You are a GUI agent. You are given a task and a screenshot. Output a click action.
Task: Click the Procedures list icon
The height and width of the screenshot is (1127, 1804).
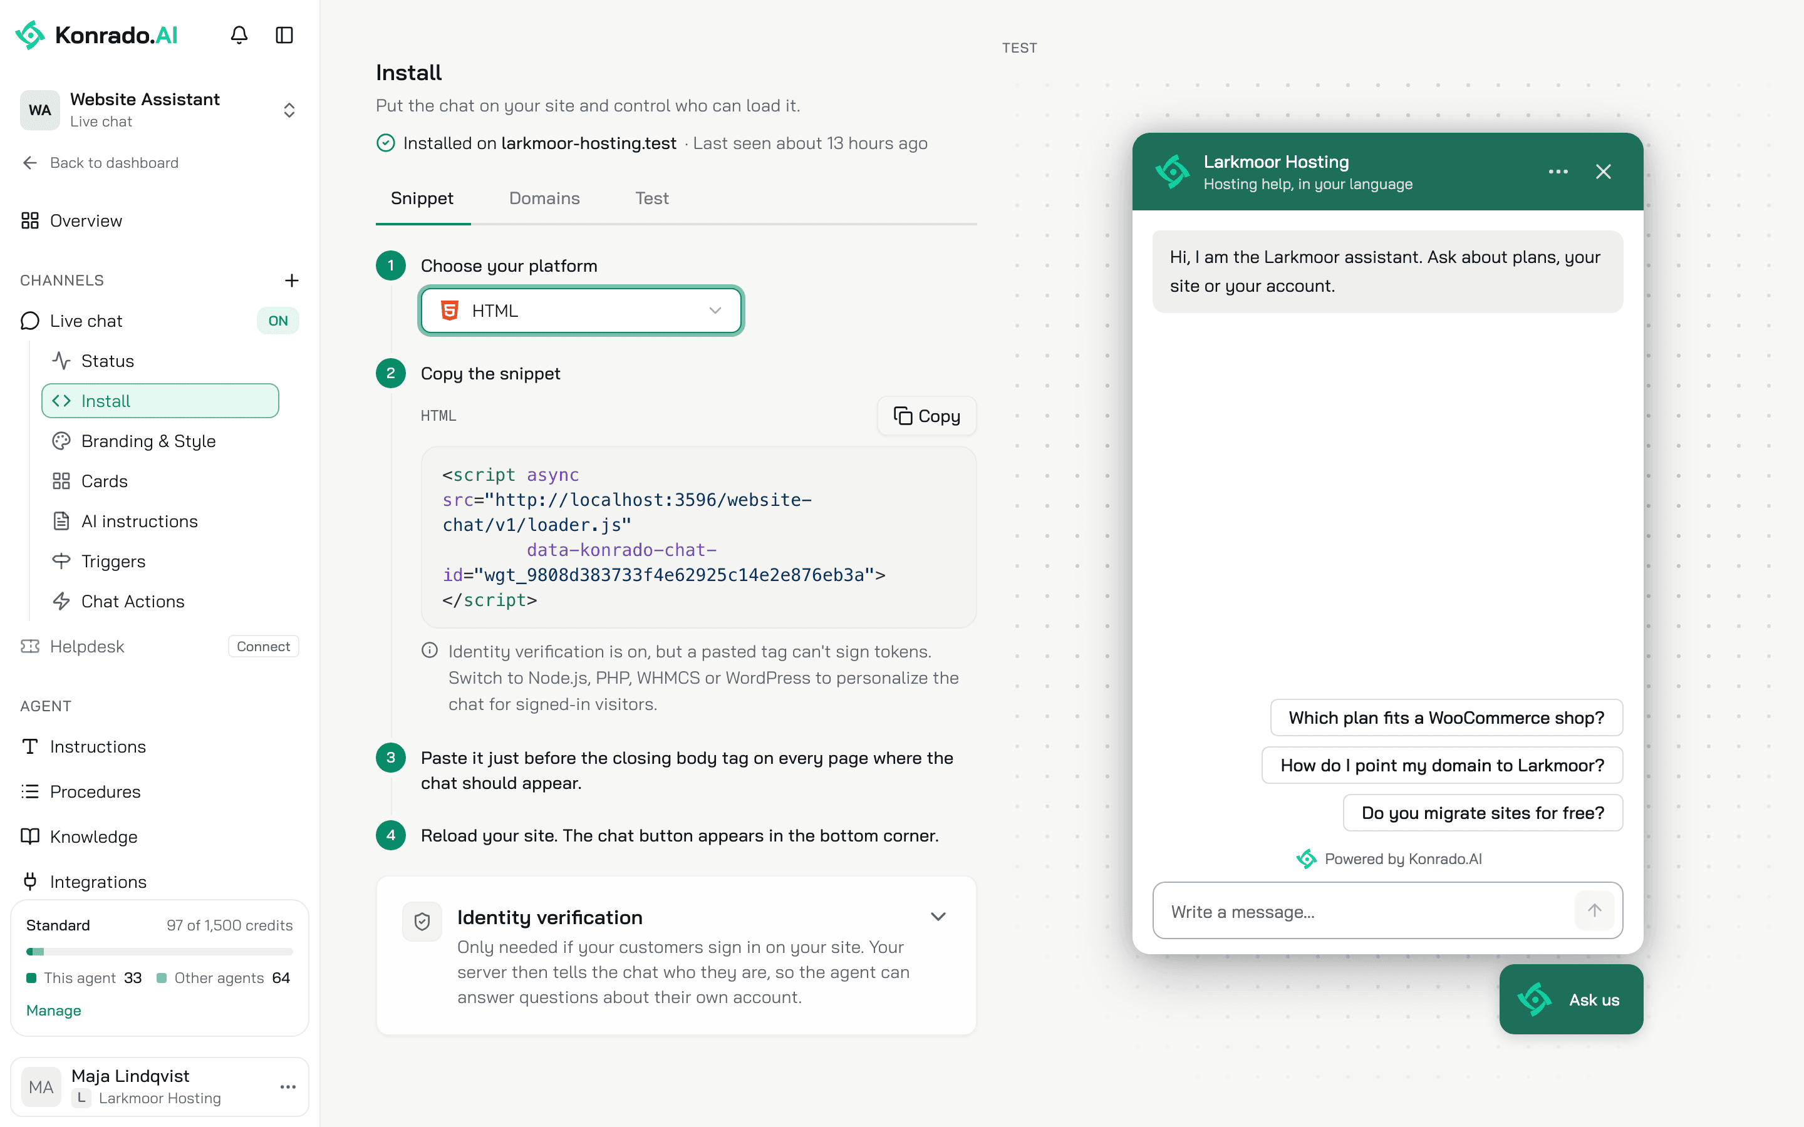pos(30,791)
